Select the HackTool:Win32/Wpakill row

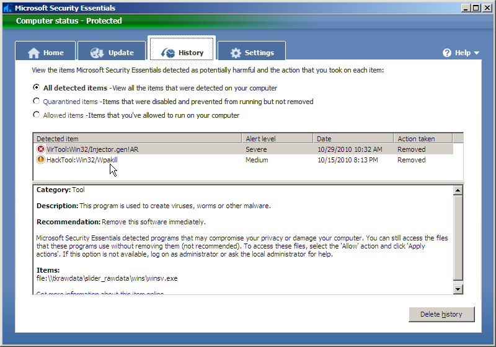click(243, 160)
